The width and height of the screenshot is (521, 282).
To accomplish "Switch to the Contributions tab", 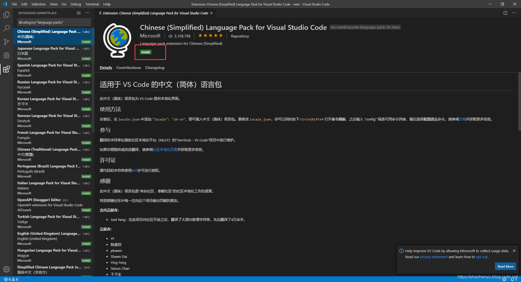I will pos(128,68).
